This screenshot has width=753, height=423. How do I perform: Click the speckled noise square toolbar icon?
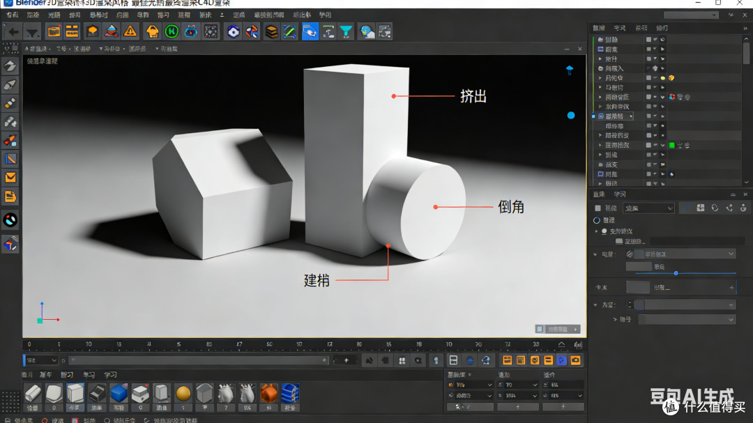[211, 31]
